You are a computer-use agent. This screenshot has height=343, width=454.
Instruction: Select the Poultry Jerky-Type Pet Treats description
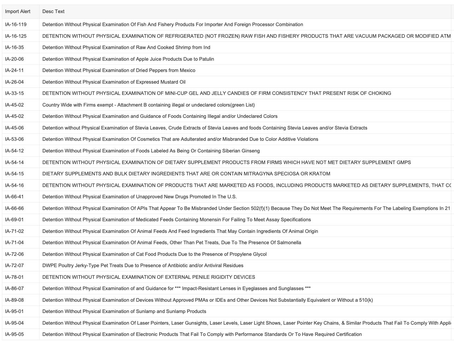143,265
